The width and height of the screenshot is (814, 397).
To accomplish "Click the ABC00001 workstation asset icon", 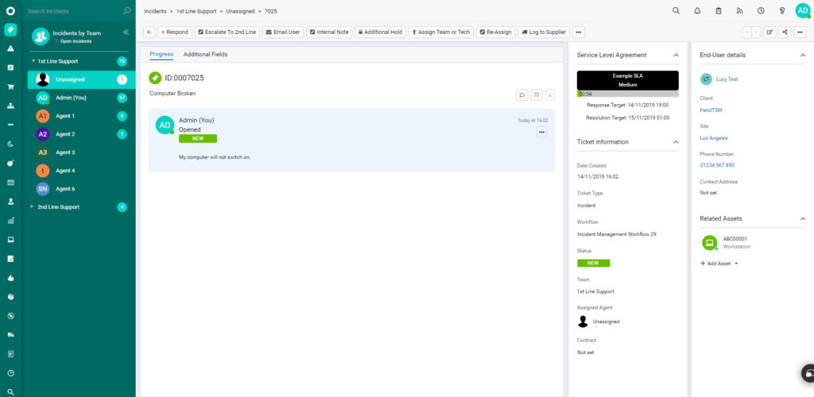I will [x=709, y=242].
